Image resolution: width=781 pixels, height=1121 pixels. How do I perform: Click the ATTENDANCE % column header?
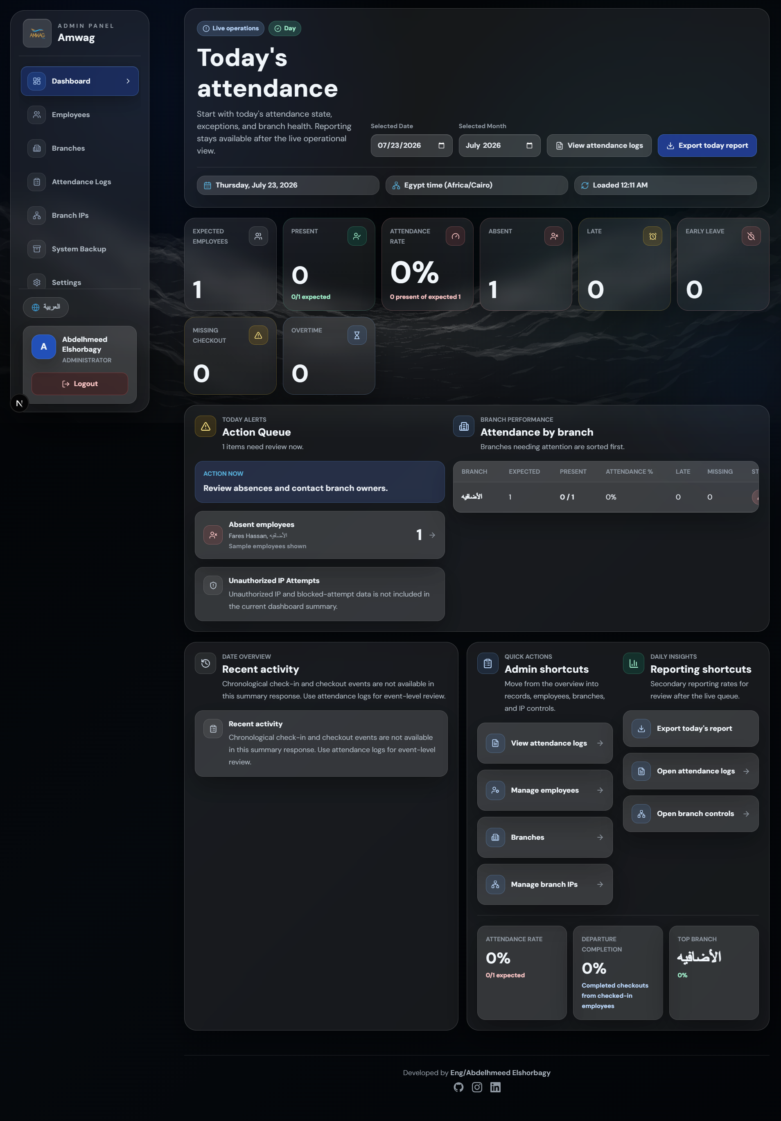pyautogui.click(x=629, y=472)
